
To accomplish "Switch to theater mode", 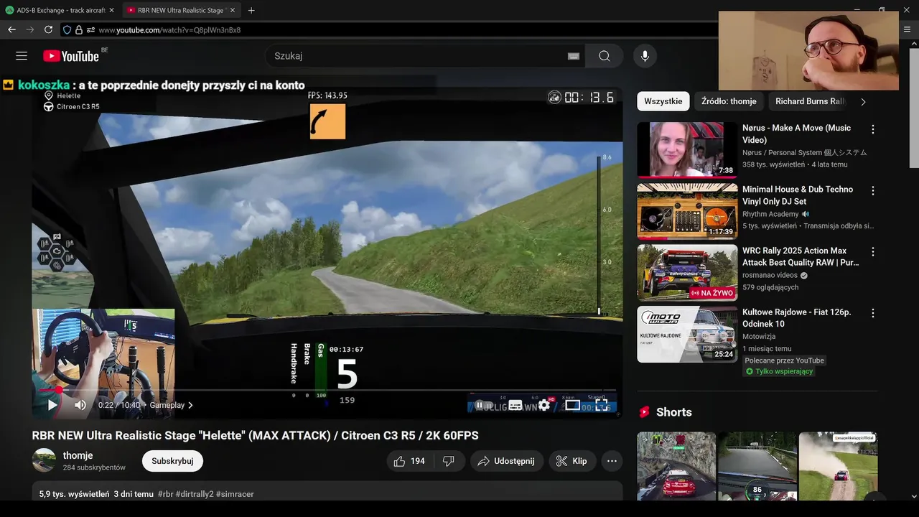I will (572, 405).
